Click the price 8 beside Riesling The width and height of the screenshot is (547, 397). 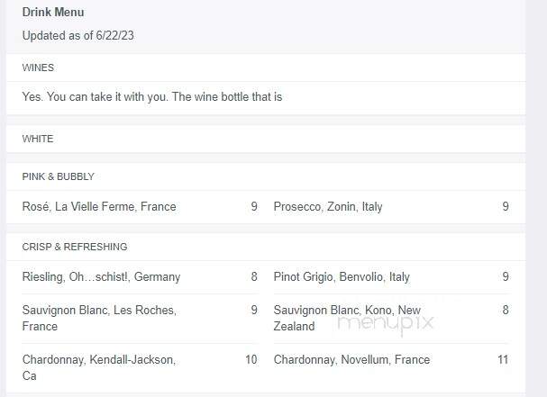(x=254, y=276)
